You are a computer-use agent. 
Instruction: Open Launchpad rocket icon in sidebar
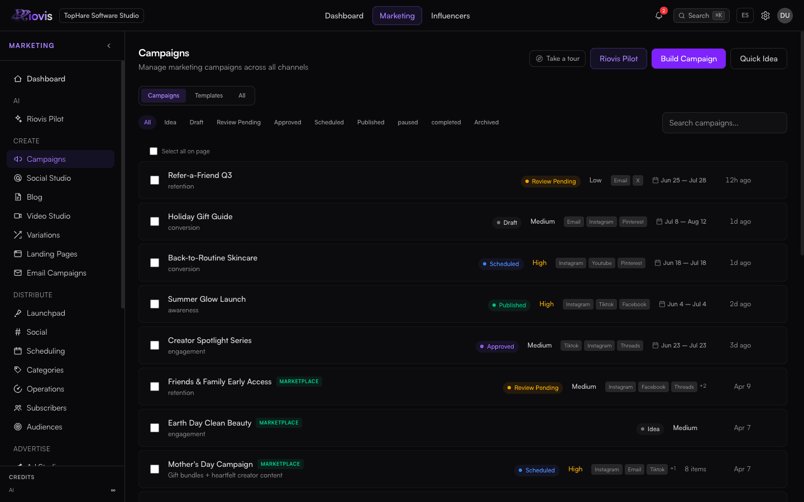[x=18, y=313]
